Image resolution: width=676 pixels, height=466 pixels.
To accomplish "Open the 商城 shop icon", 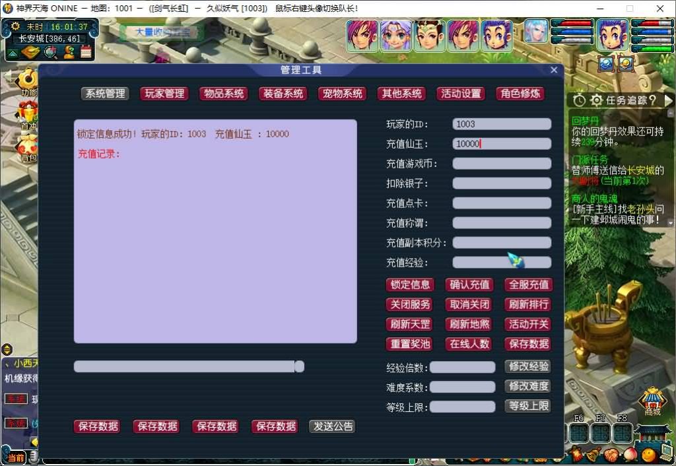I will click(x=653, y=401).
